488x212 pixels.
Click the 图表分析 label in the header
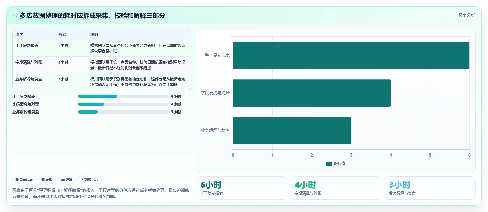coord(466,15)
